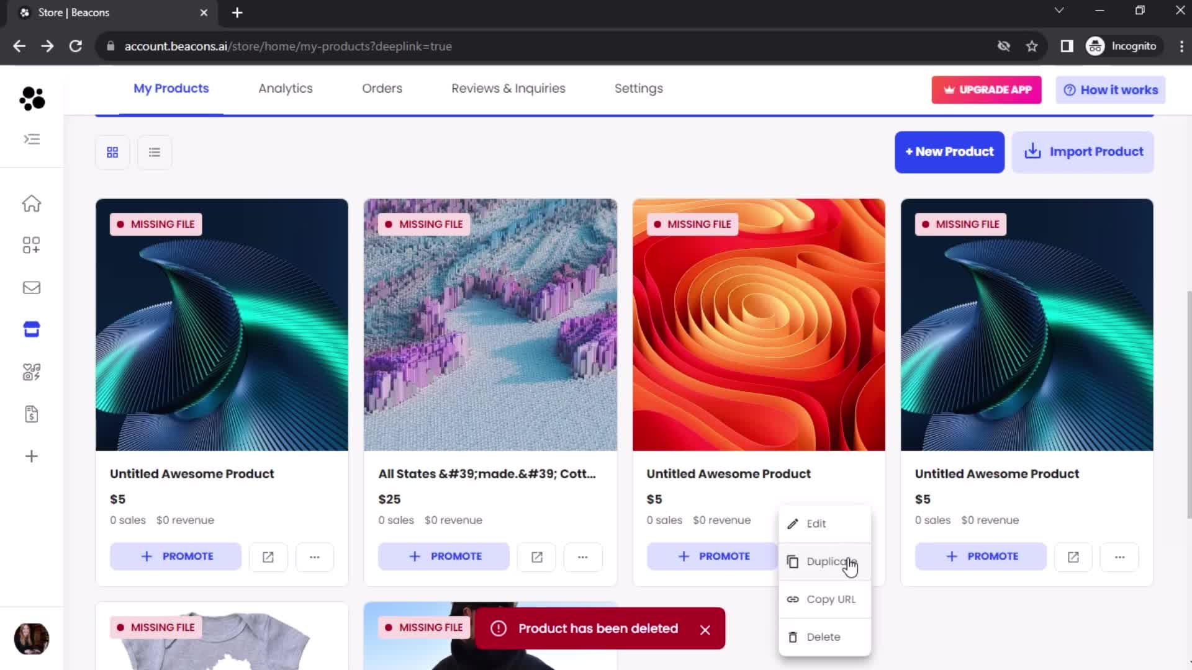This screenshot has width=1192, height=670.
Task: Click the Analytics tab
Action: click(286, 88)
